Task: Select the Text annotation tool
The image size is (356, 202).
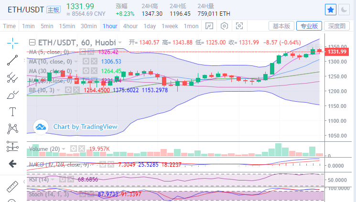Action: 12,112
